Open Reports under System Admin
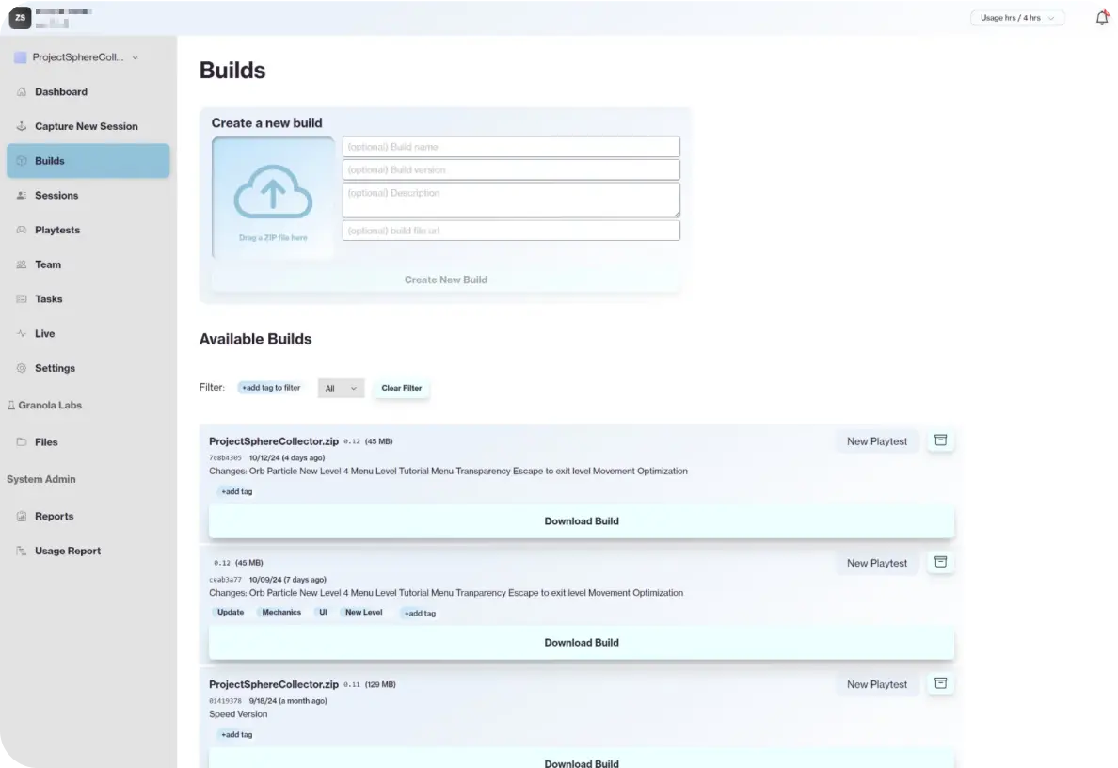Screen dimensions: 1118x768 (53, 516)
